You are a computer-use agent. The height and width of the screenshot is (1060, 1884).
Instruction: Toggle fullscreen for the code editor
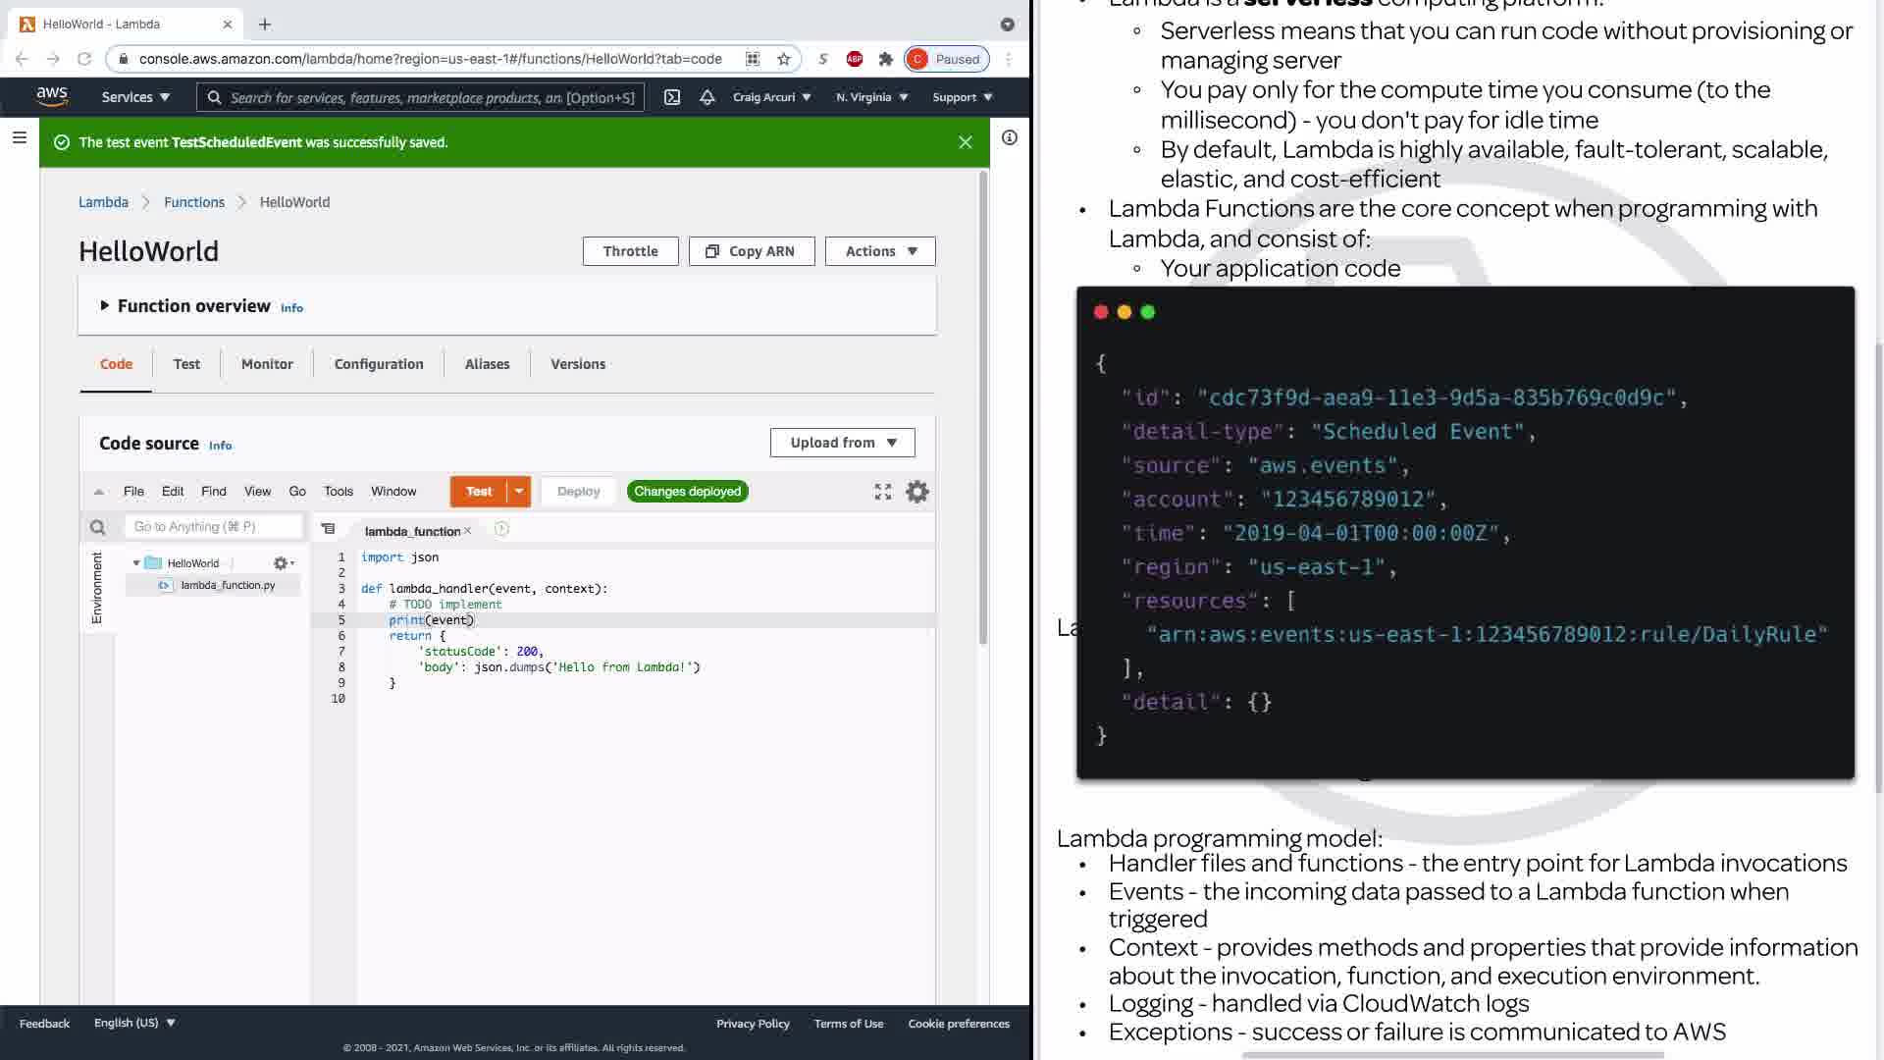[883, 492]
